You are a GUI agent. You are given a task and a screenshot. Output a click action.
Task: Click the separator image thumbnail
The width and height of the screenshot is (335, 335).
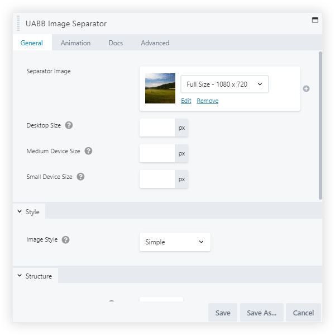pyautogui.click(x=160, y=88)
